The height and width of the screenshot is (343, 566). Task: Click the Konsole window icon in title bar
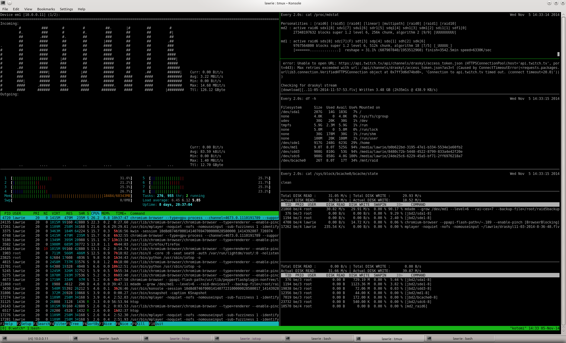click(3, 3)
